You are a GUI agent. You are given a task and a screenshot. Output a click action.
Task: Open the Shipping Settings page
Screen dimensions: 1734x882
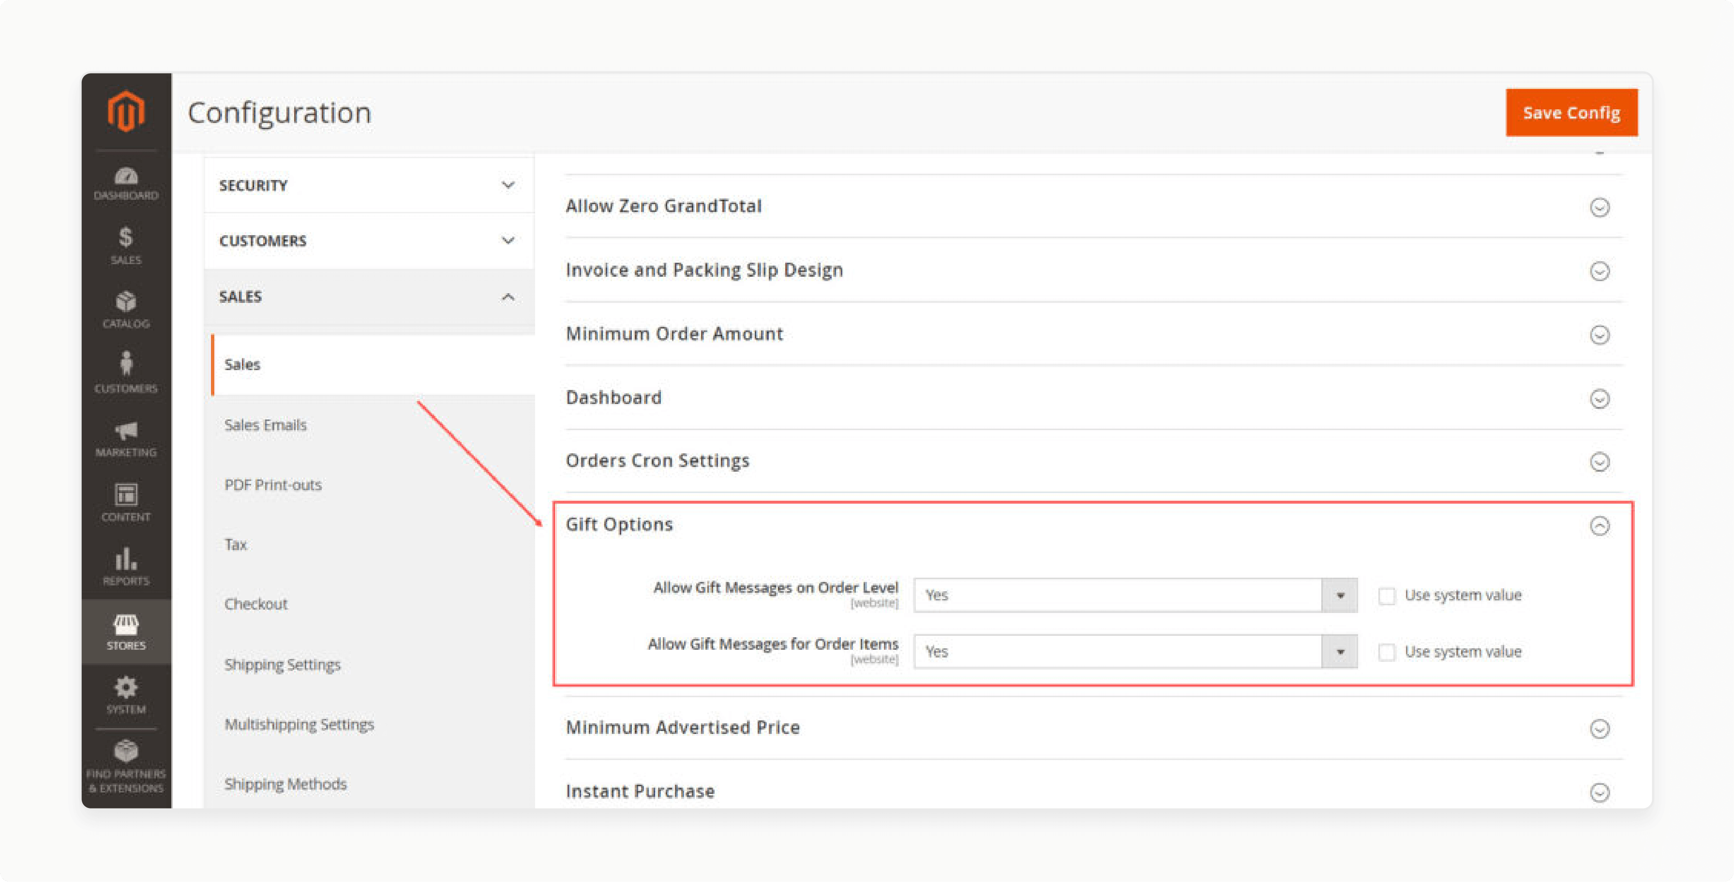(x=282, y=665)
